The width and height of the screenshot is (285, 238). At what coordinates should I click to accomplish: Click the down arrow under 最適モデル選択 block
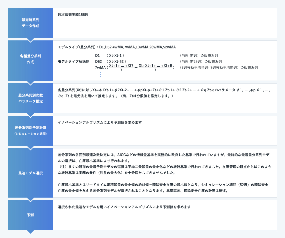30,200
